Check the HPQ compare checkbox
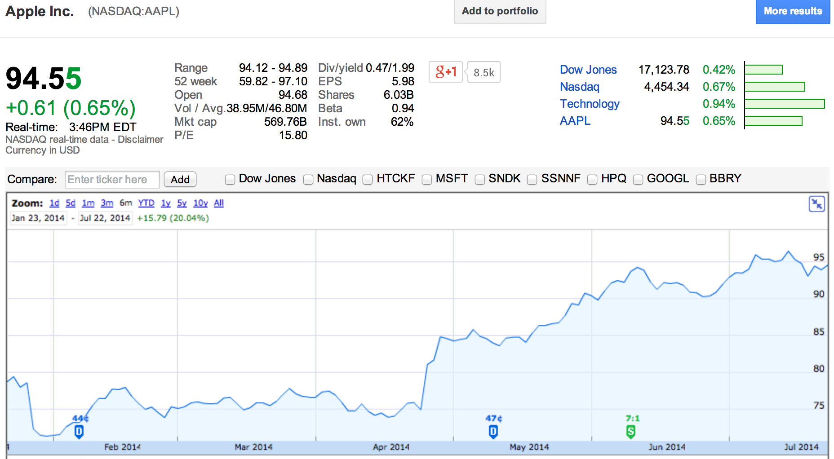Screen dimensions: 834x459 (x=592, y=180)
